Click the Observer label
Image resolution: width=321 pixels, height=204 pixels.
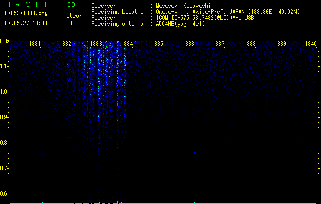pyautogui.click(x=104, y=6)
